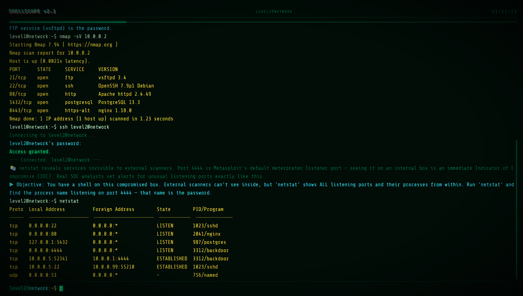The width and height of the screenshot is (523, 296).
Task: Click the blinking cursor block at the prompt
Action: click(61, 288)
